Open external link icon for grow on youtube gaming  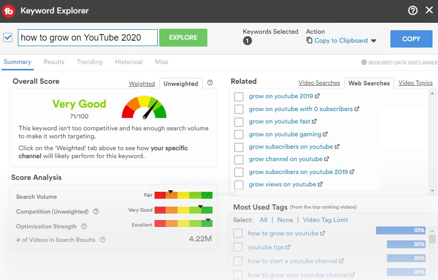pos(325,134)
